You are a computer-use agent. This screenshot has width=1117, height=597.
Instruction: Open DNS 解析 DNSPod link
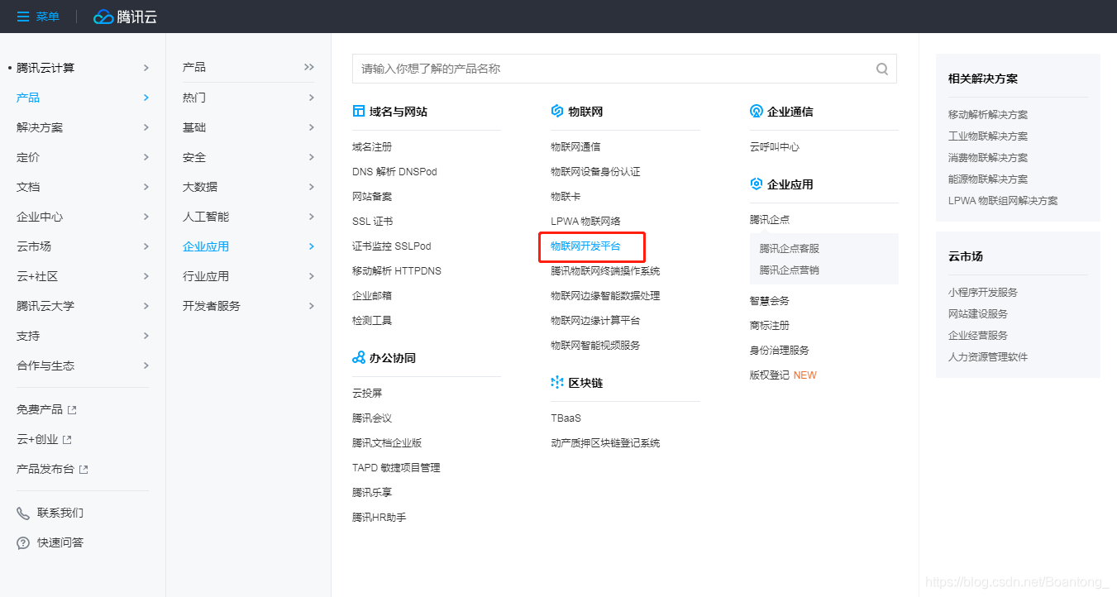pyautogui.click(x=394, y=172)
